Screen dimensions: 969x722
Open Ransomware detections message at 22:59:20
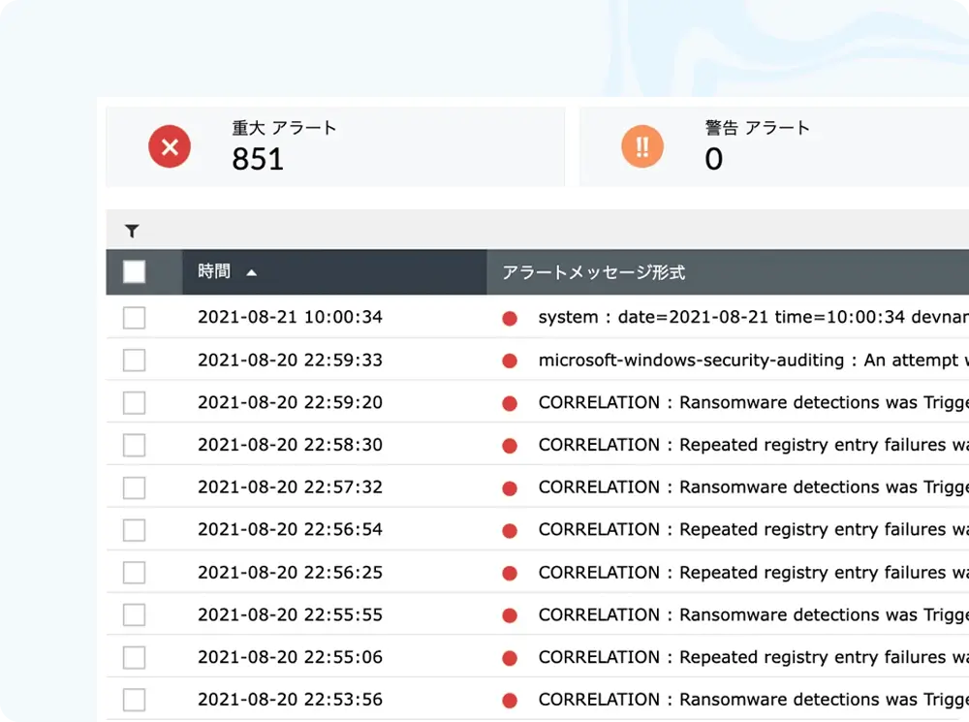point(753,402)
